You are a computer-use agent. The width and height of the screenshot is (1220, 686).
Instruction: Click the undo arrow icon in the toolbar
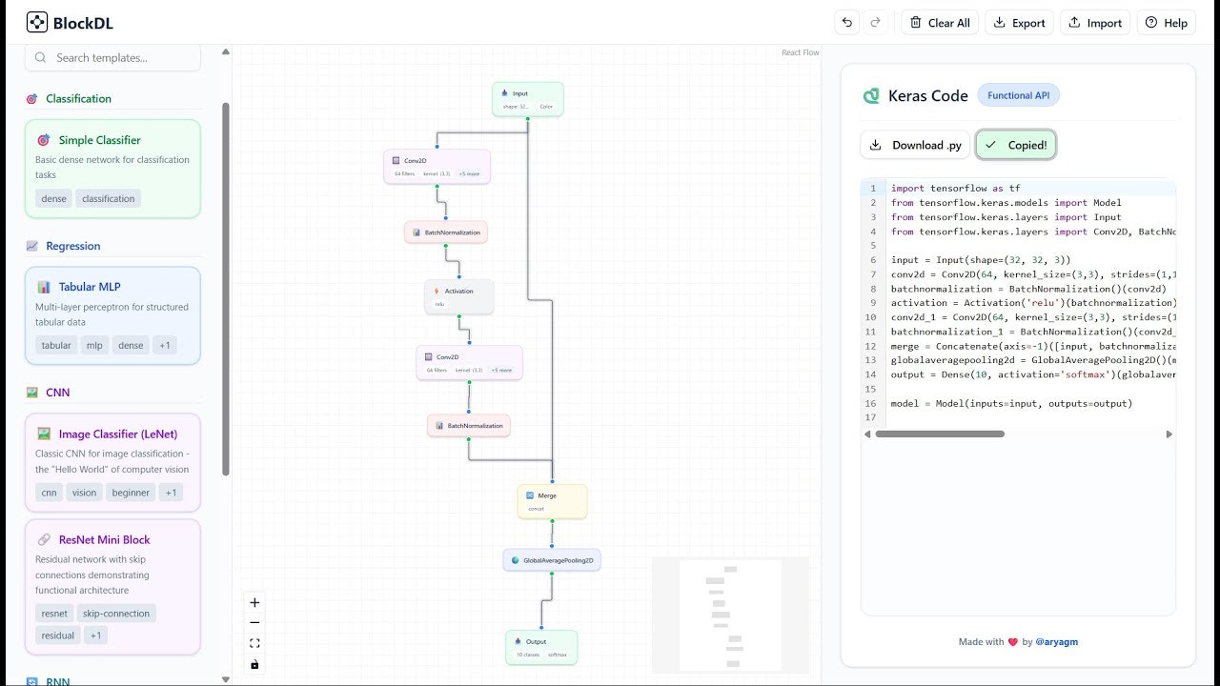point(846,22)
